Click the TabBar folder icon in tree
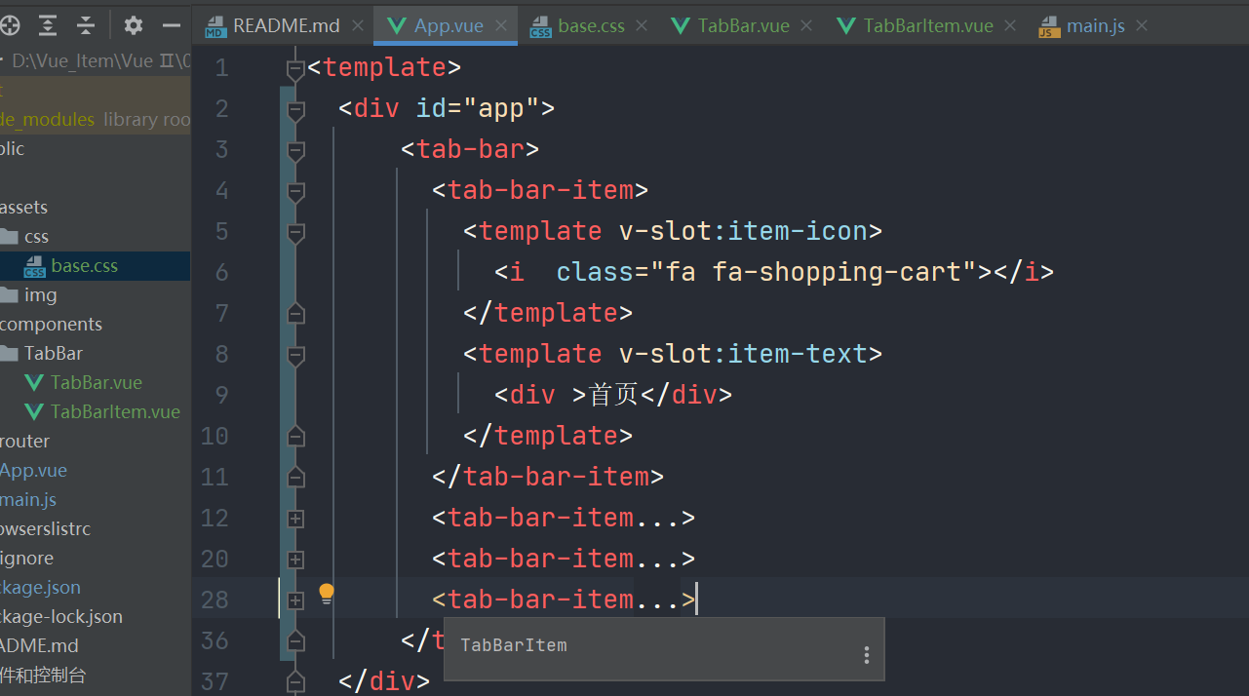Viewport: 1249px width, 696px height. (9, 354)
